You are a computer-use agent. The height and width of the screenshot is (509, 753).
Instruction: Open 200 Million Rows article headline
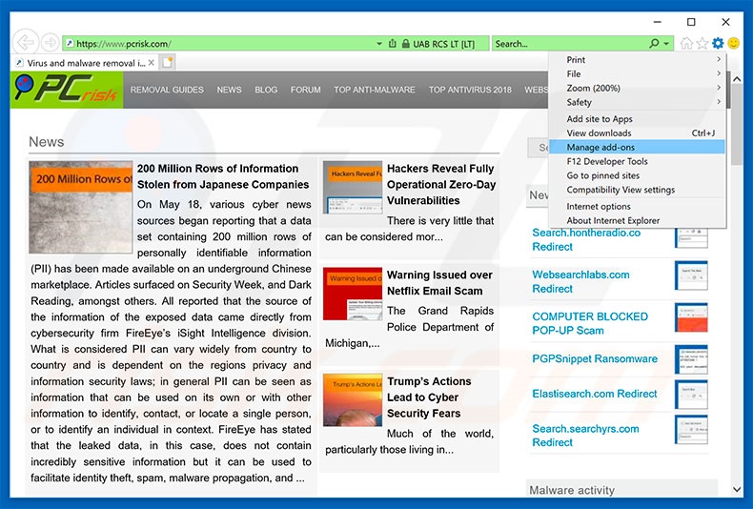[223, 176]
